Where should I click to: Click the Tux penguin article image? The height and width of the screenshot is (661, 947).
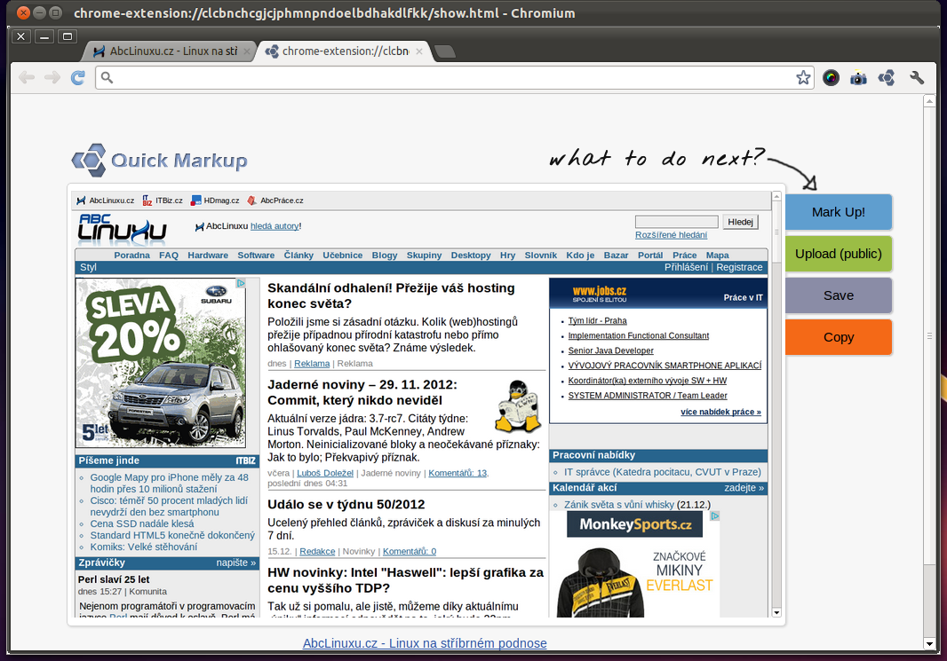coord(518,405)
